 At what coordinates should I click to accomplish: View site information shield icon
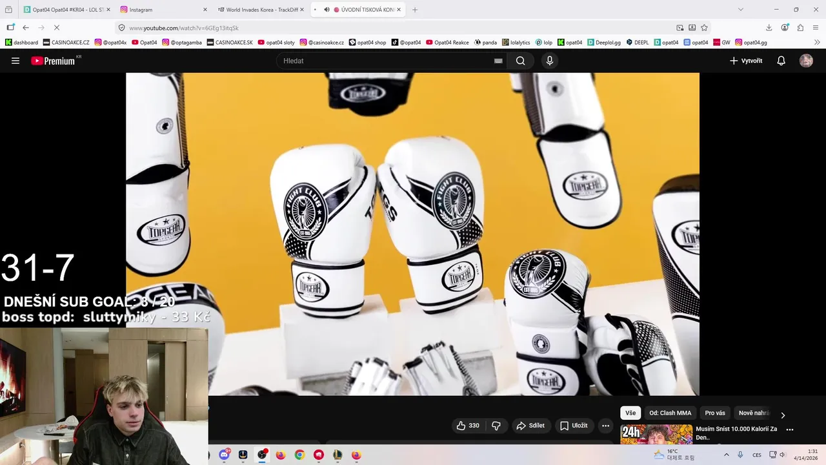pyautogui.click(x=121, y=28)
